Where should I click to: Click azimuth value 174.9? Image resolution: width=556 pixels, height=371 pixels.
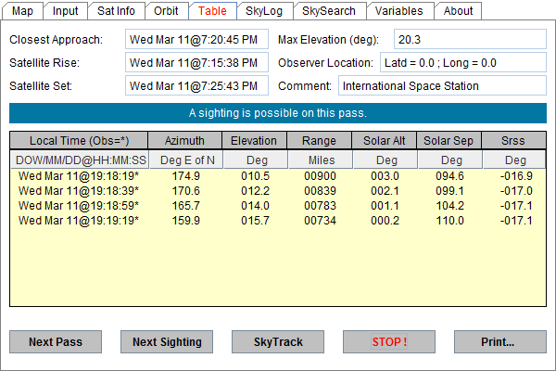point(186,176)
